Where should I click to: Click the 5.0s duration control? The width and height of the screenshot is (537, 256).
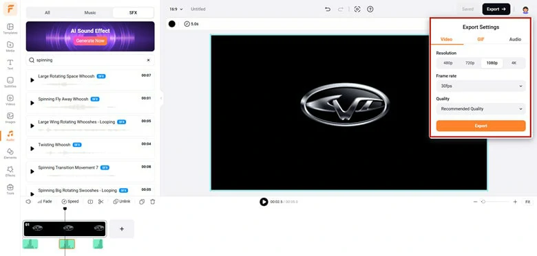[x=191, y=24]
